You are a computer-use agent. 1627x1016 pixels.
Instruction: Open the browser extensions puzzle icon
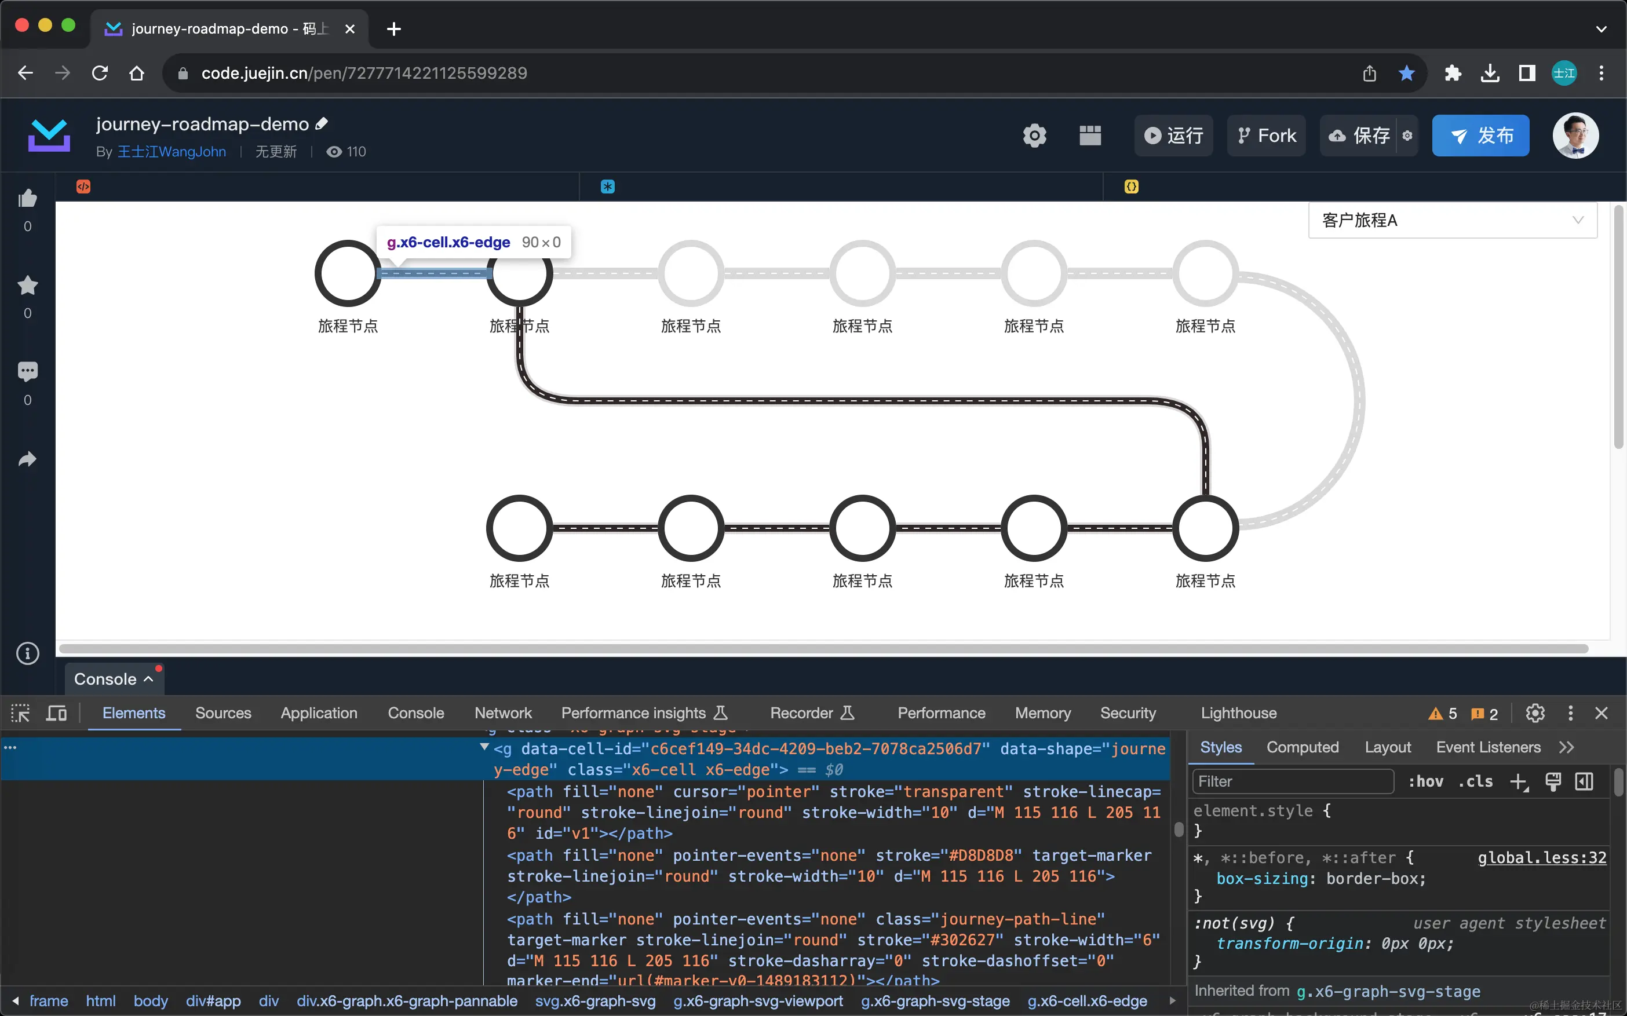pos(1453,72)
